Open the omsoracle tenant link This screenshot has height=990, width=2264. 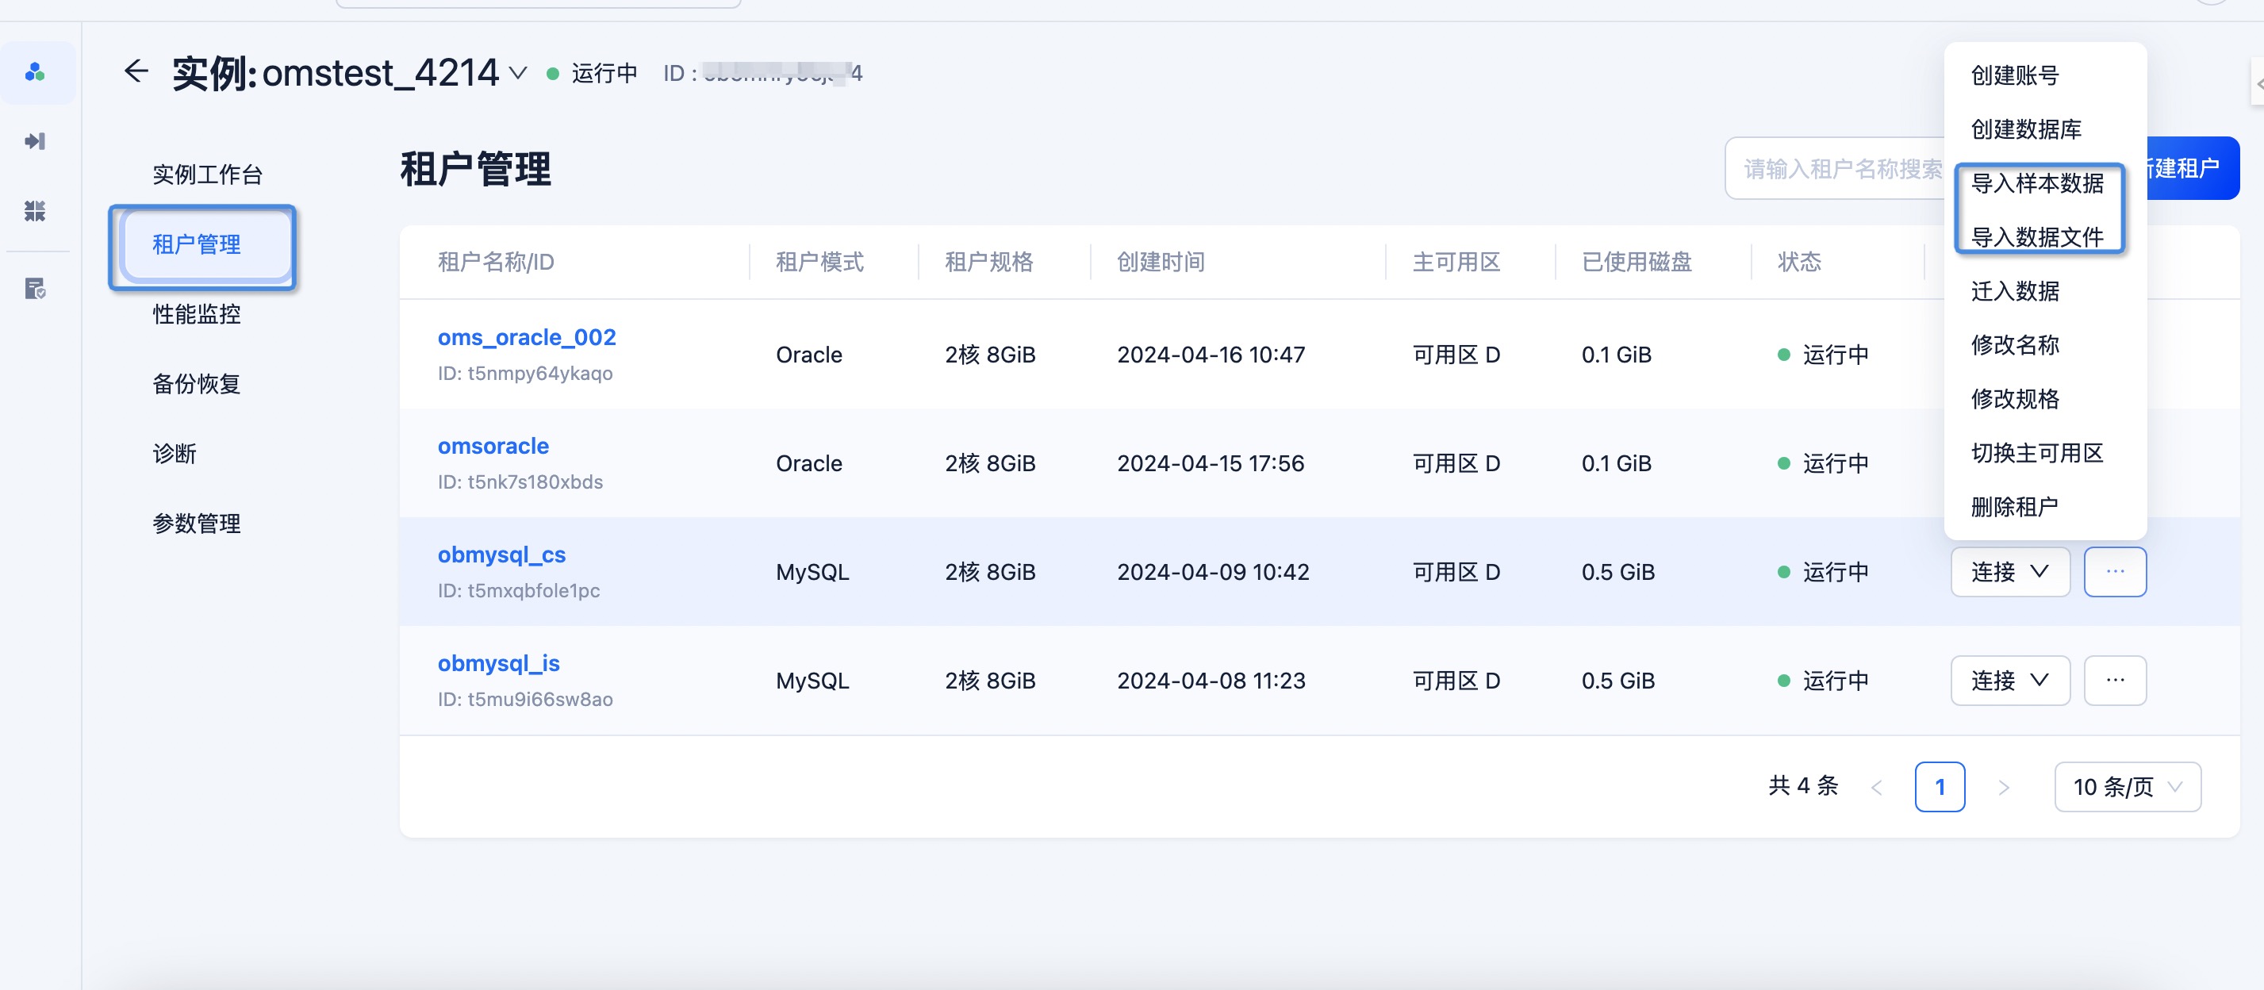coord(493,447)
